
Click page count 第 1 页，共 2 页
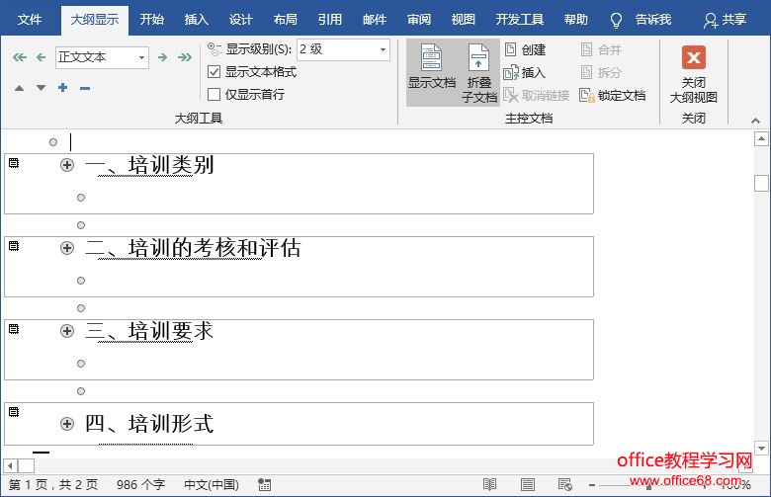[53, 485]
